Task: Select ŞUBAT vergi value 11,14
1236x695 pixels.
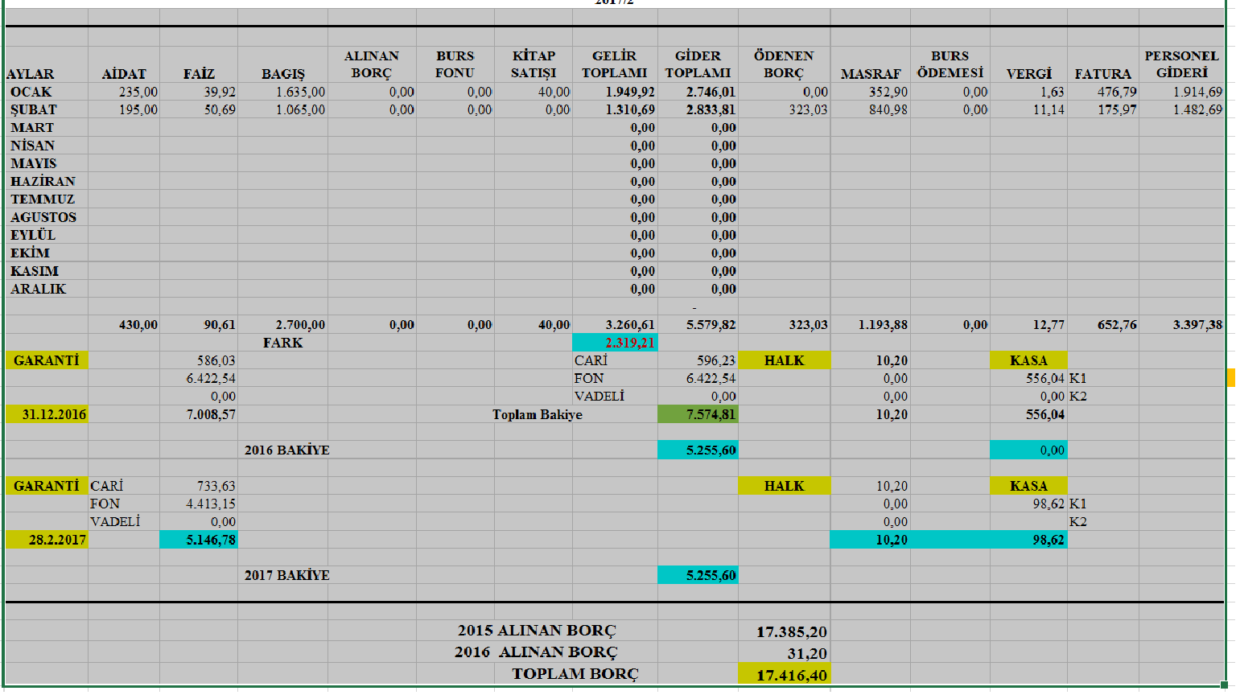Action: click(1028, 109)
